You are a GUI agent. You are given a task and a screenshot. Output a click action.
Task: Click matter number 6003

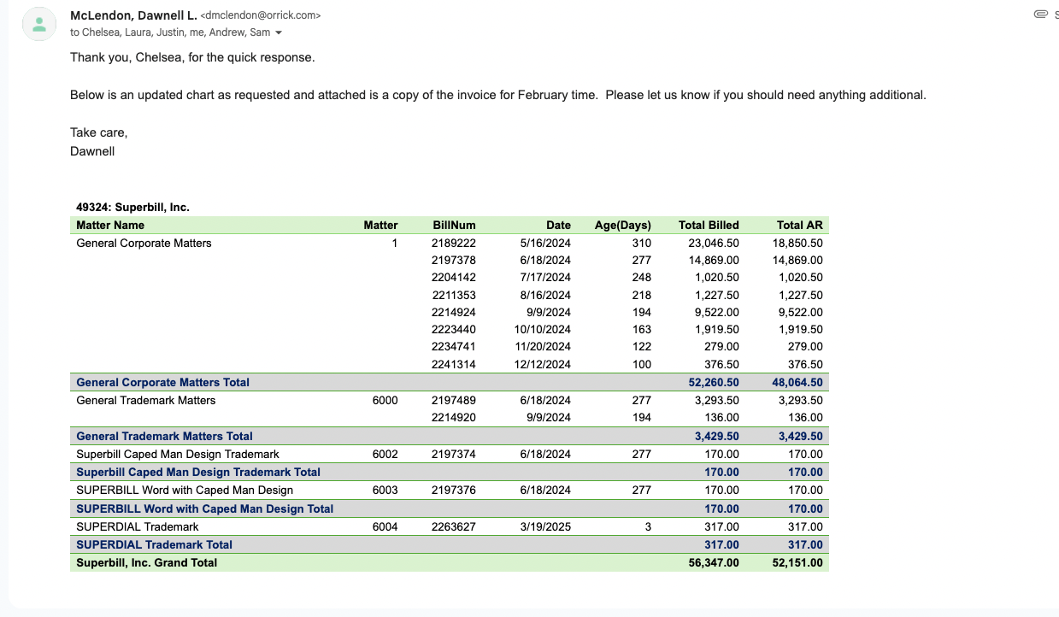[x=385, y=490]
